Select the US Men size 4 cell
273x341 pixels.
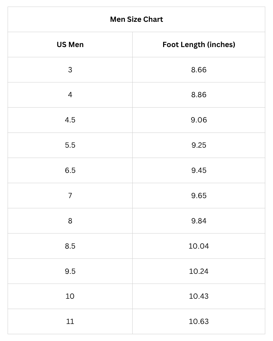70,95
